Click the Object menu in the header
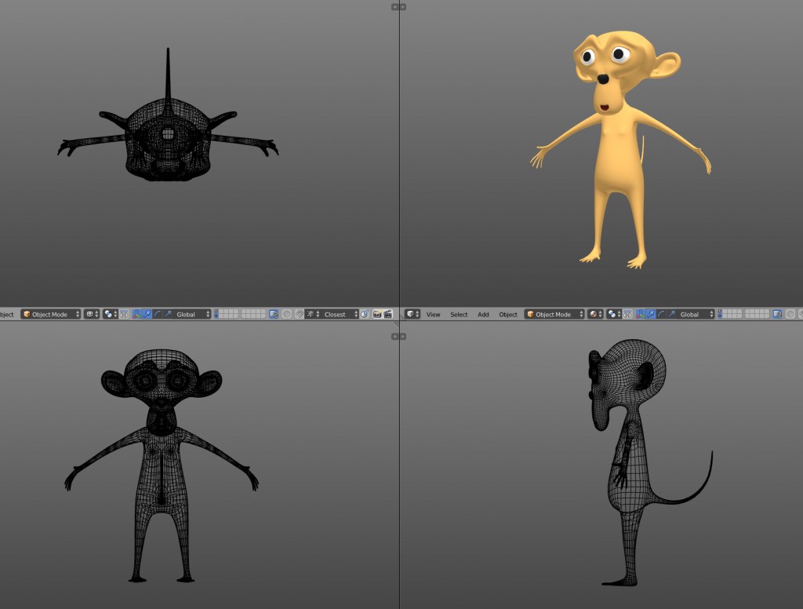The width and height of the screenshot is (803, 609). (x=507, y=314)
